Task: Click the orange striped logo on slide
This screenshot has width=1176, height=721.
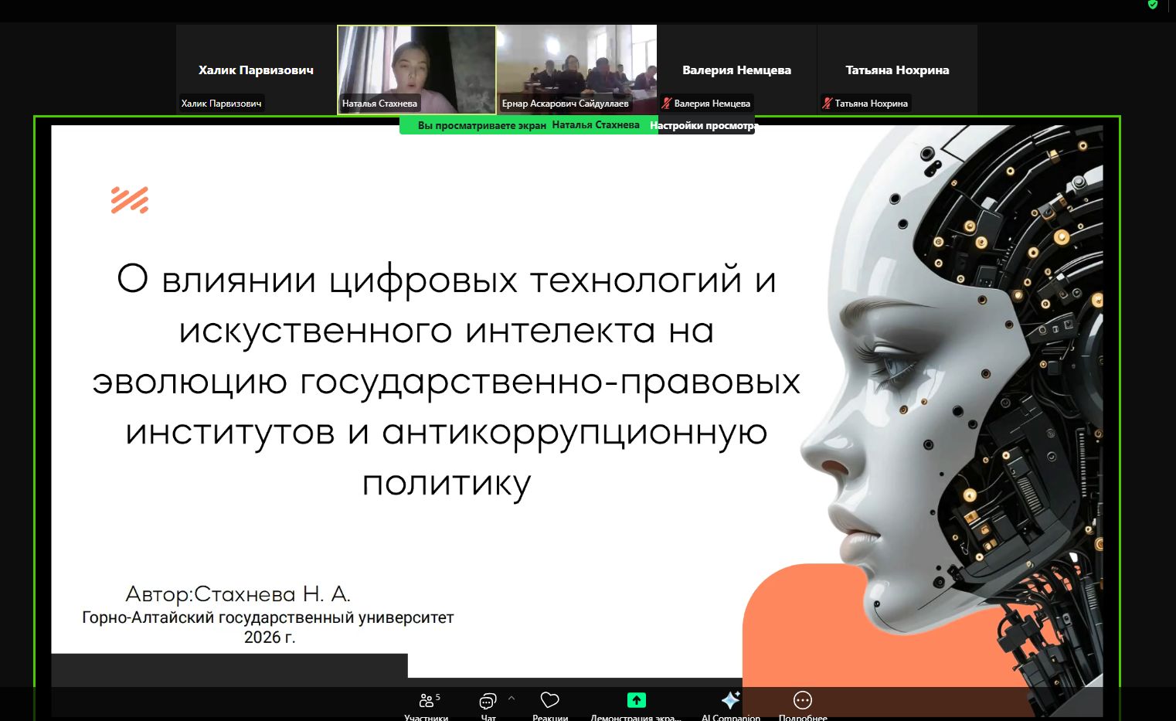Action: 130,200
